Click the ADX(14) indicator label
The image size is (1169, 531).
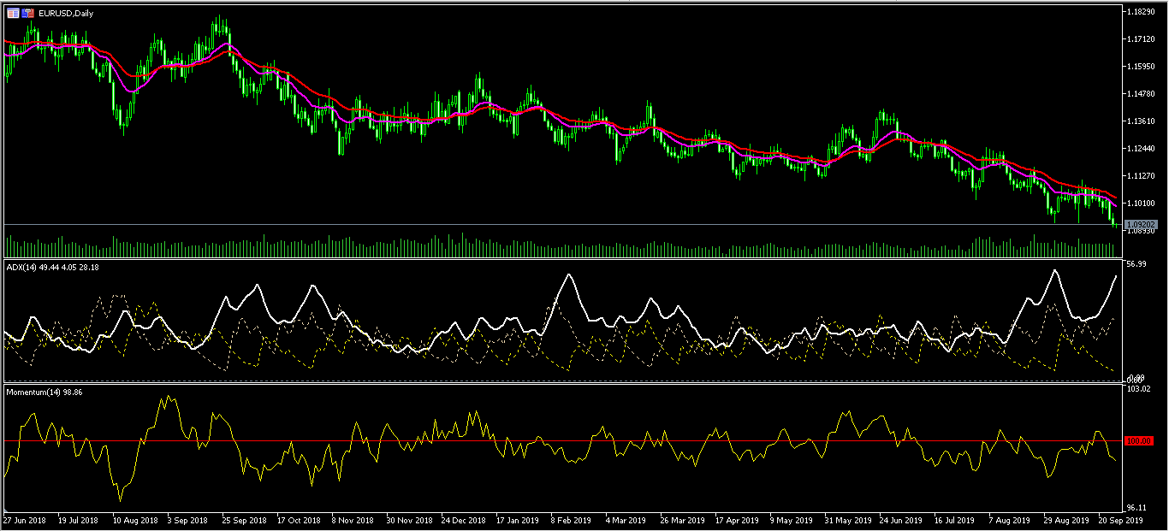point(21,267)
